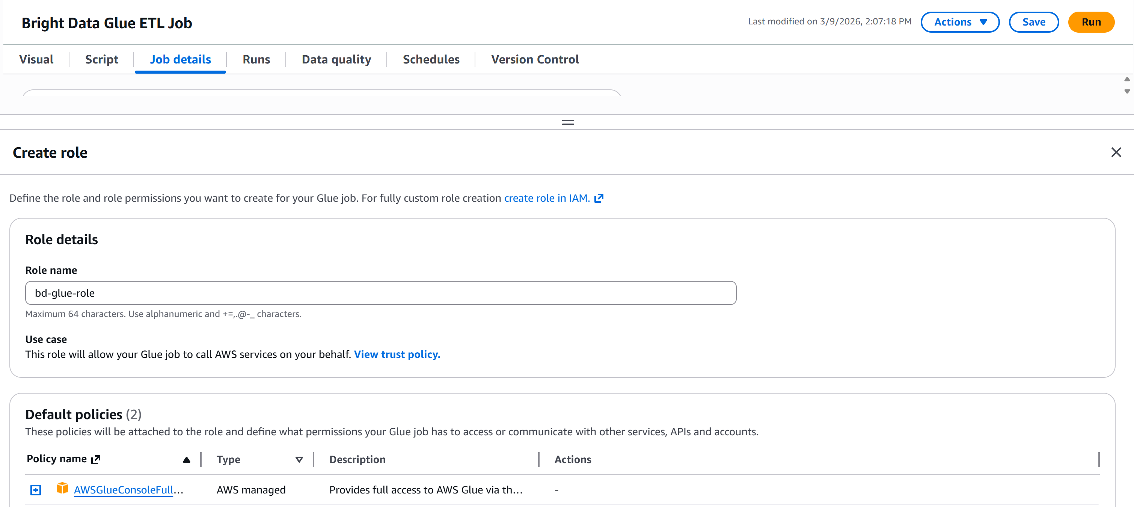
Task: Open the Data quality tab
Action: tap(336, 59)
